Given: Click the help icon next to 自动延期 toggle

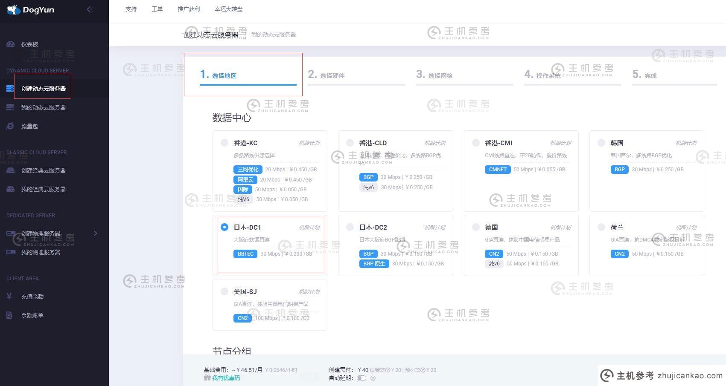Looking at the screenshot, I should 373,378.
